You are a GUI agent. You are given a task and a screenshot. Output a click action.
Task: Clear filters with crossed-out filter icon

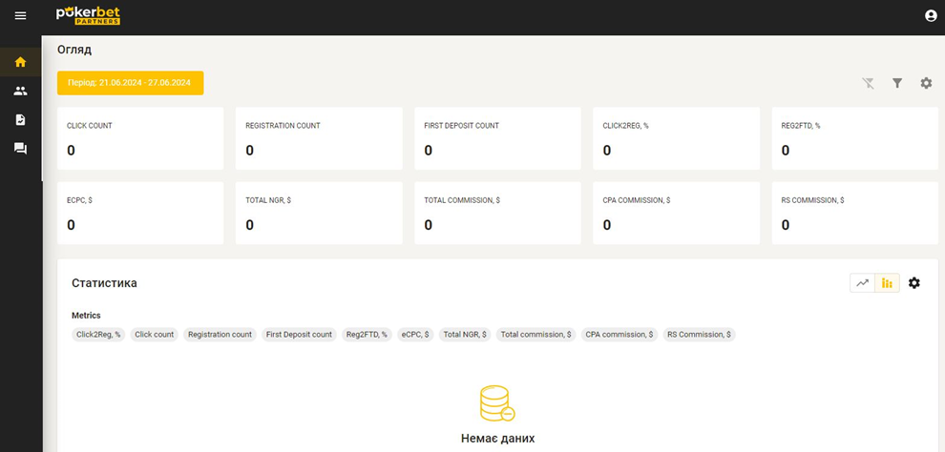[868, 83]
